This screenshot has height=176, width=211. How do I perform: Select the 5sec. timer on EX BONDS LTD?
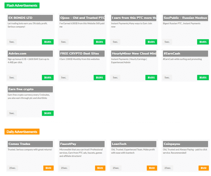pyautogui.click(x=12, y=42)
